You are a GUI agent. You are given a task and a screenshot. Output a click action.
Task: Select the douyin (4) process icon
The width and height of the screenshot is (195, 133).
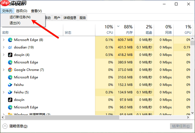10,55
